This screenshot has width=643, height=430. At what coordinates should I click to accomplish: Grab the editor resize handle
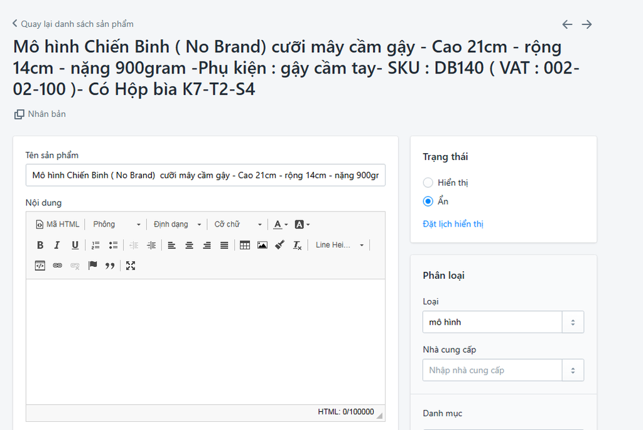pyautogui.click(x=379, y=416)
